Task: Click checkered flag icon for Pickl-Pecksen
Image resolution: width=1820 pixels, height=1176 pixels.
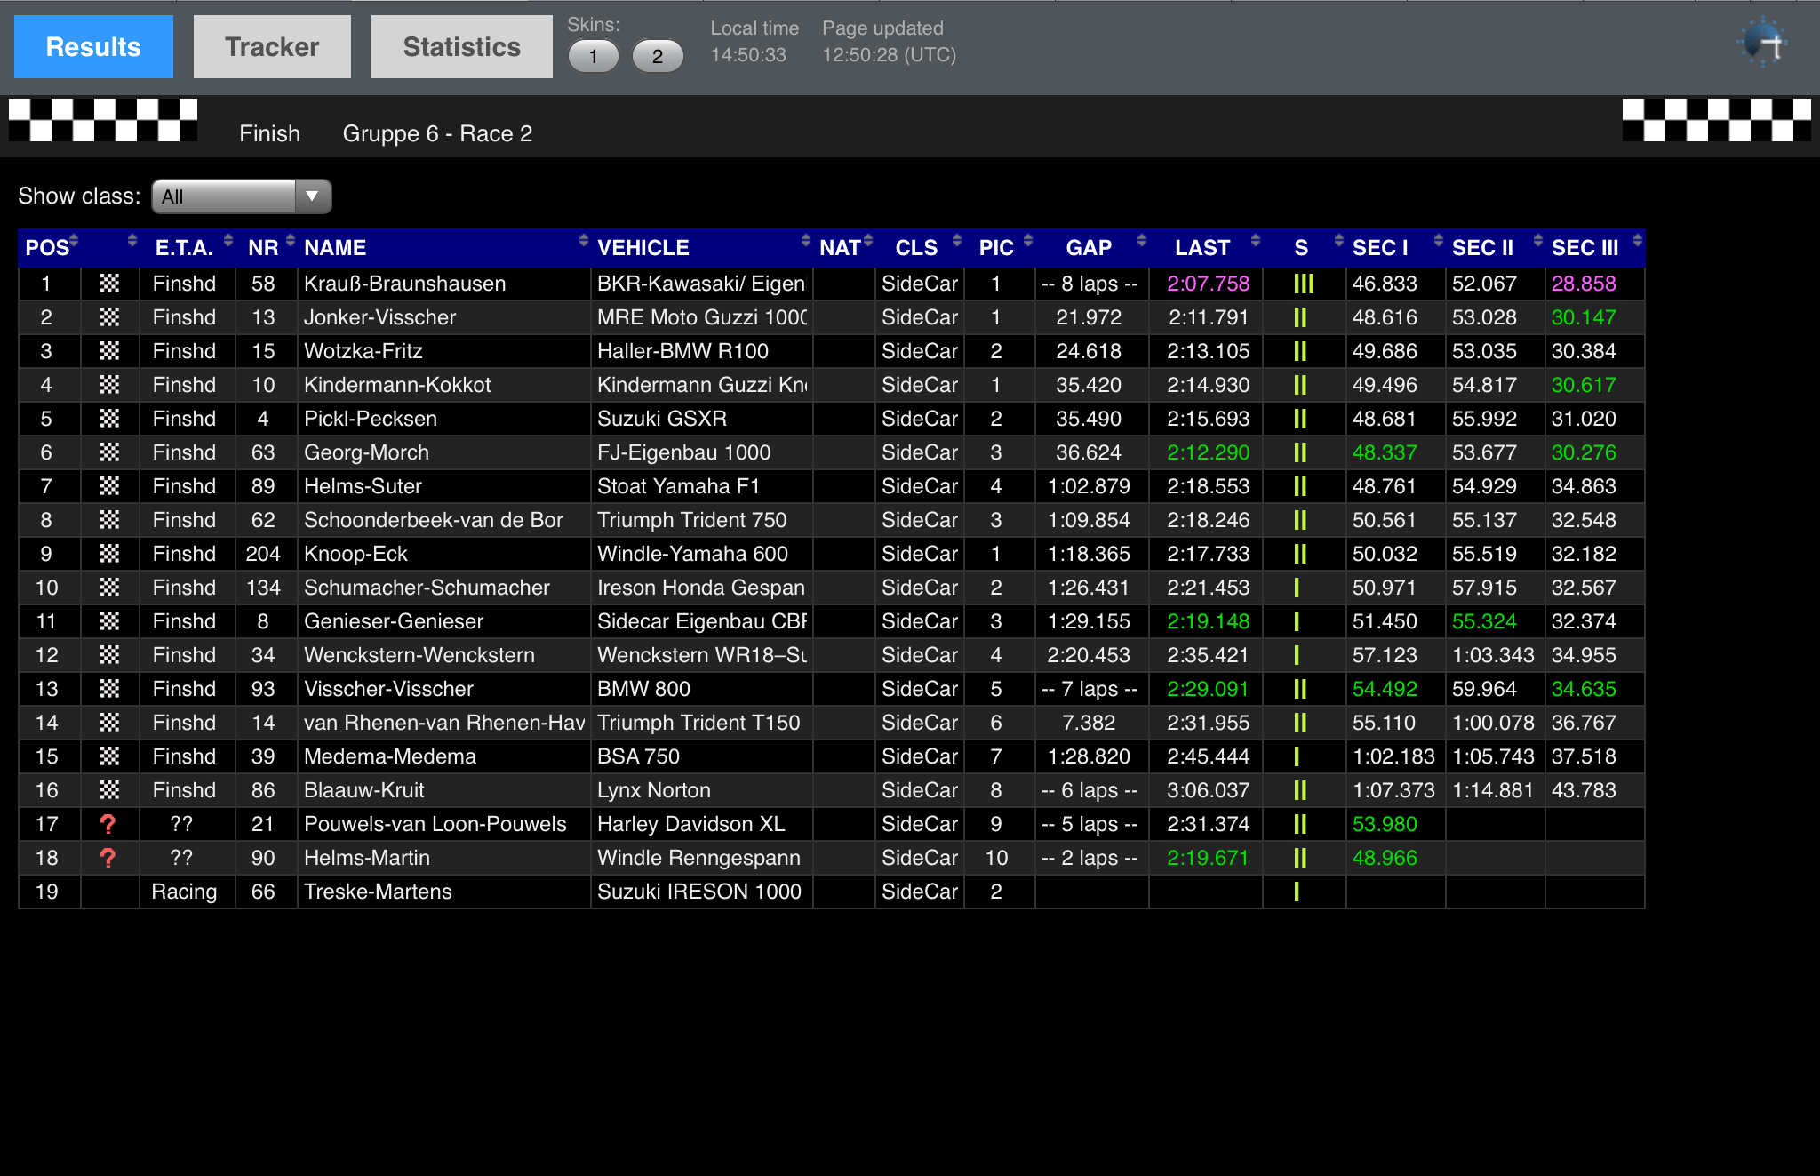Action: coord(109,419)
